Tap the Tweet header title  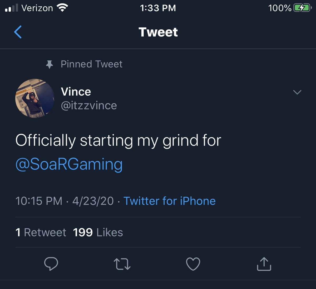(x=158, y=32)
